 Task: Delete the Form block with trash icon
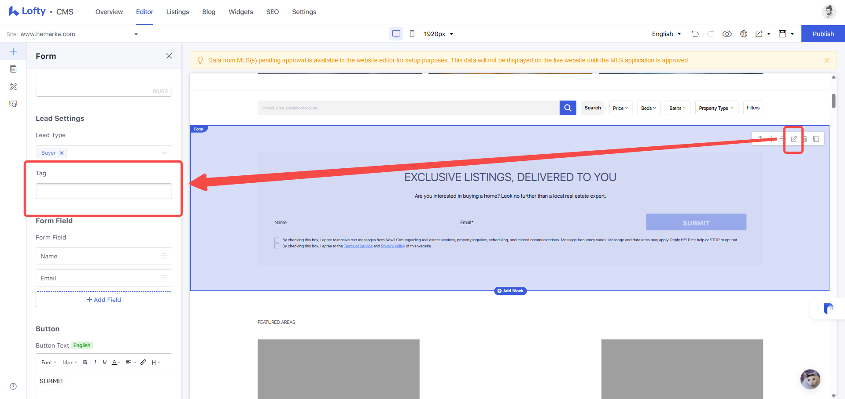(805, 139)
